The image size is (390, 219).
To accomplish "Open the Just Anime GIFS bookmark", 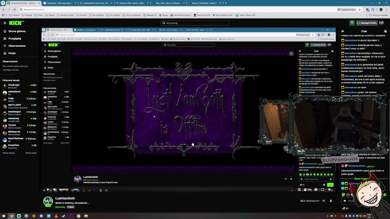I will tap(202, 15).
